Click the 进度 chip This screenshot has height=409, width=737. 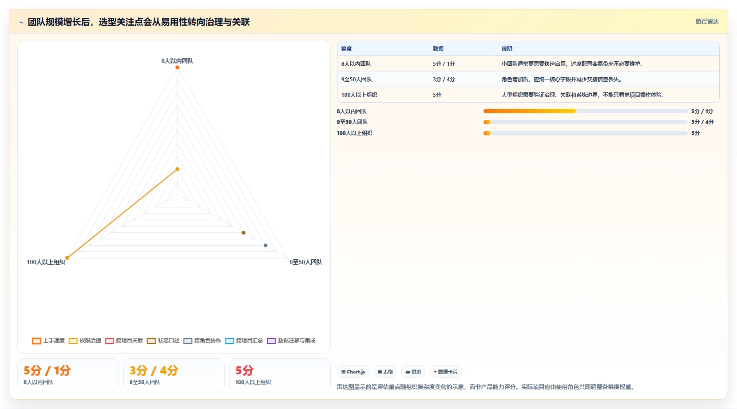pos(413,372)
